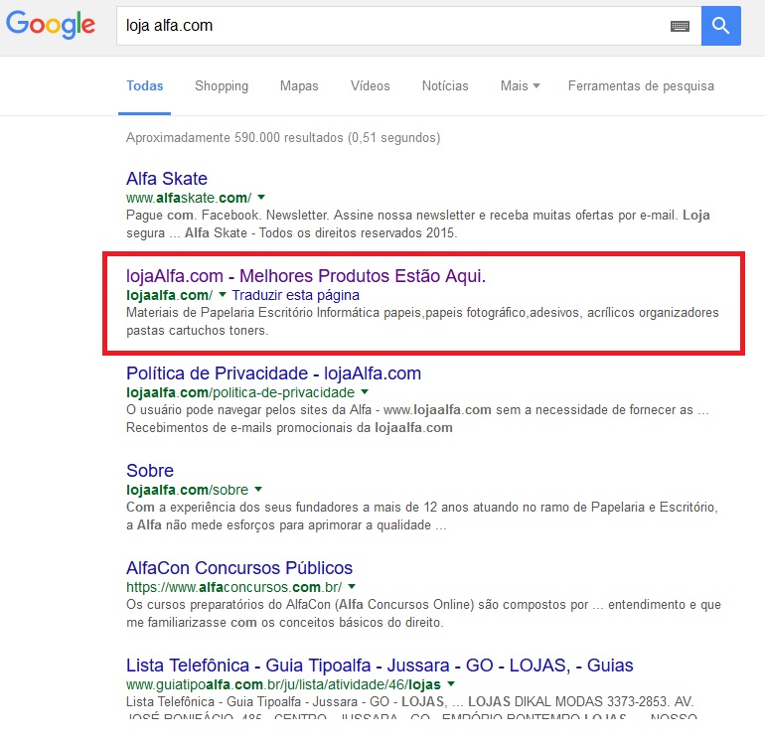
Task: Expand arrow beside lojaalfa.com/sobre URL
Action: coord(258,489)
